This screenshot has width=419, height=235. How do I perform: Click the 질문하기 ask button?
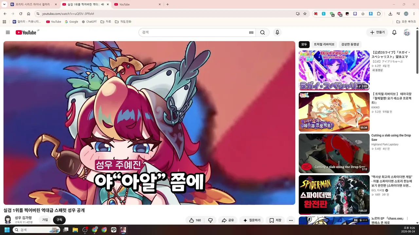252,220
